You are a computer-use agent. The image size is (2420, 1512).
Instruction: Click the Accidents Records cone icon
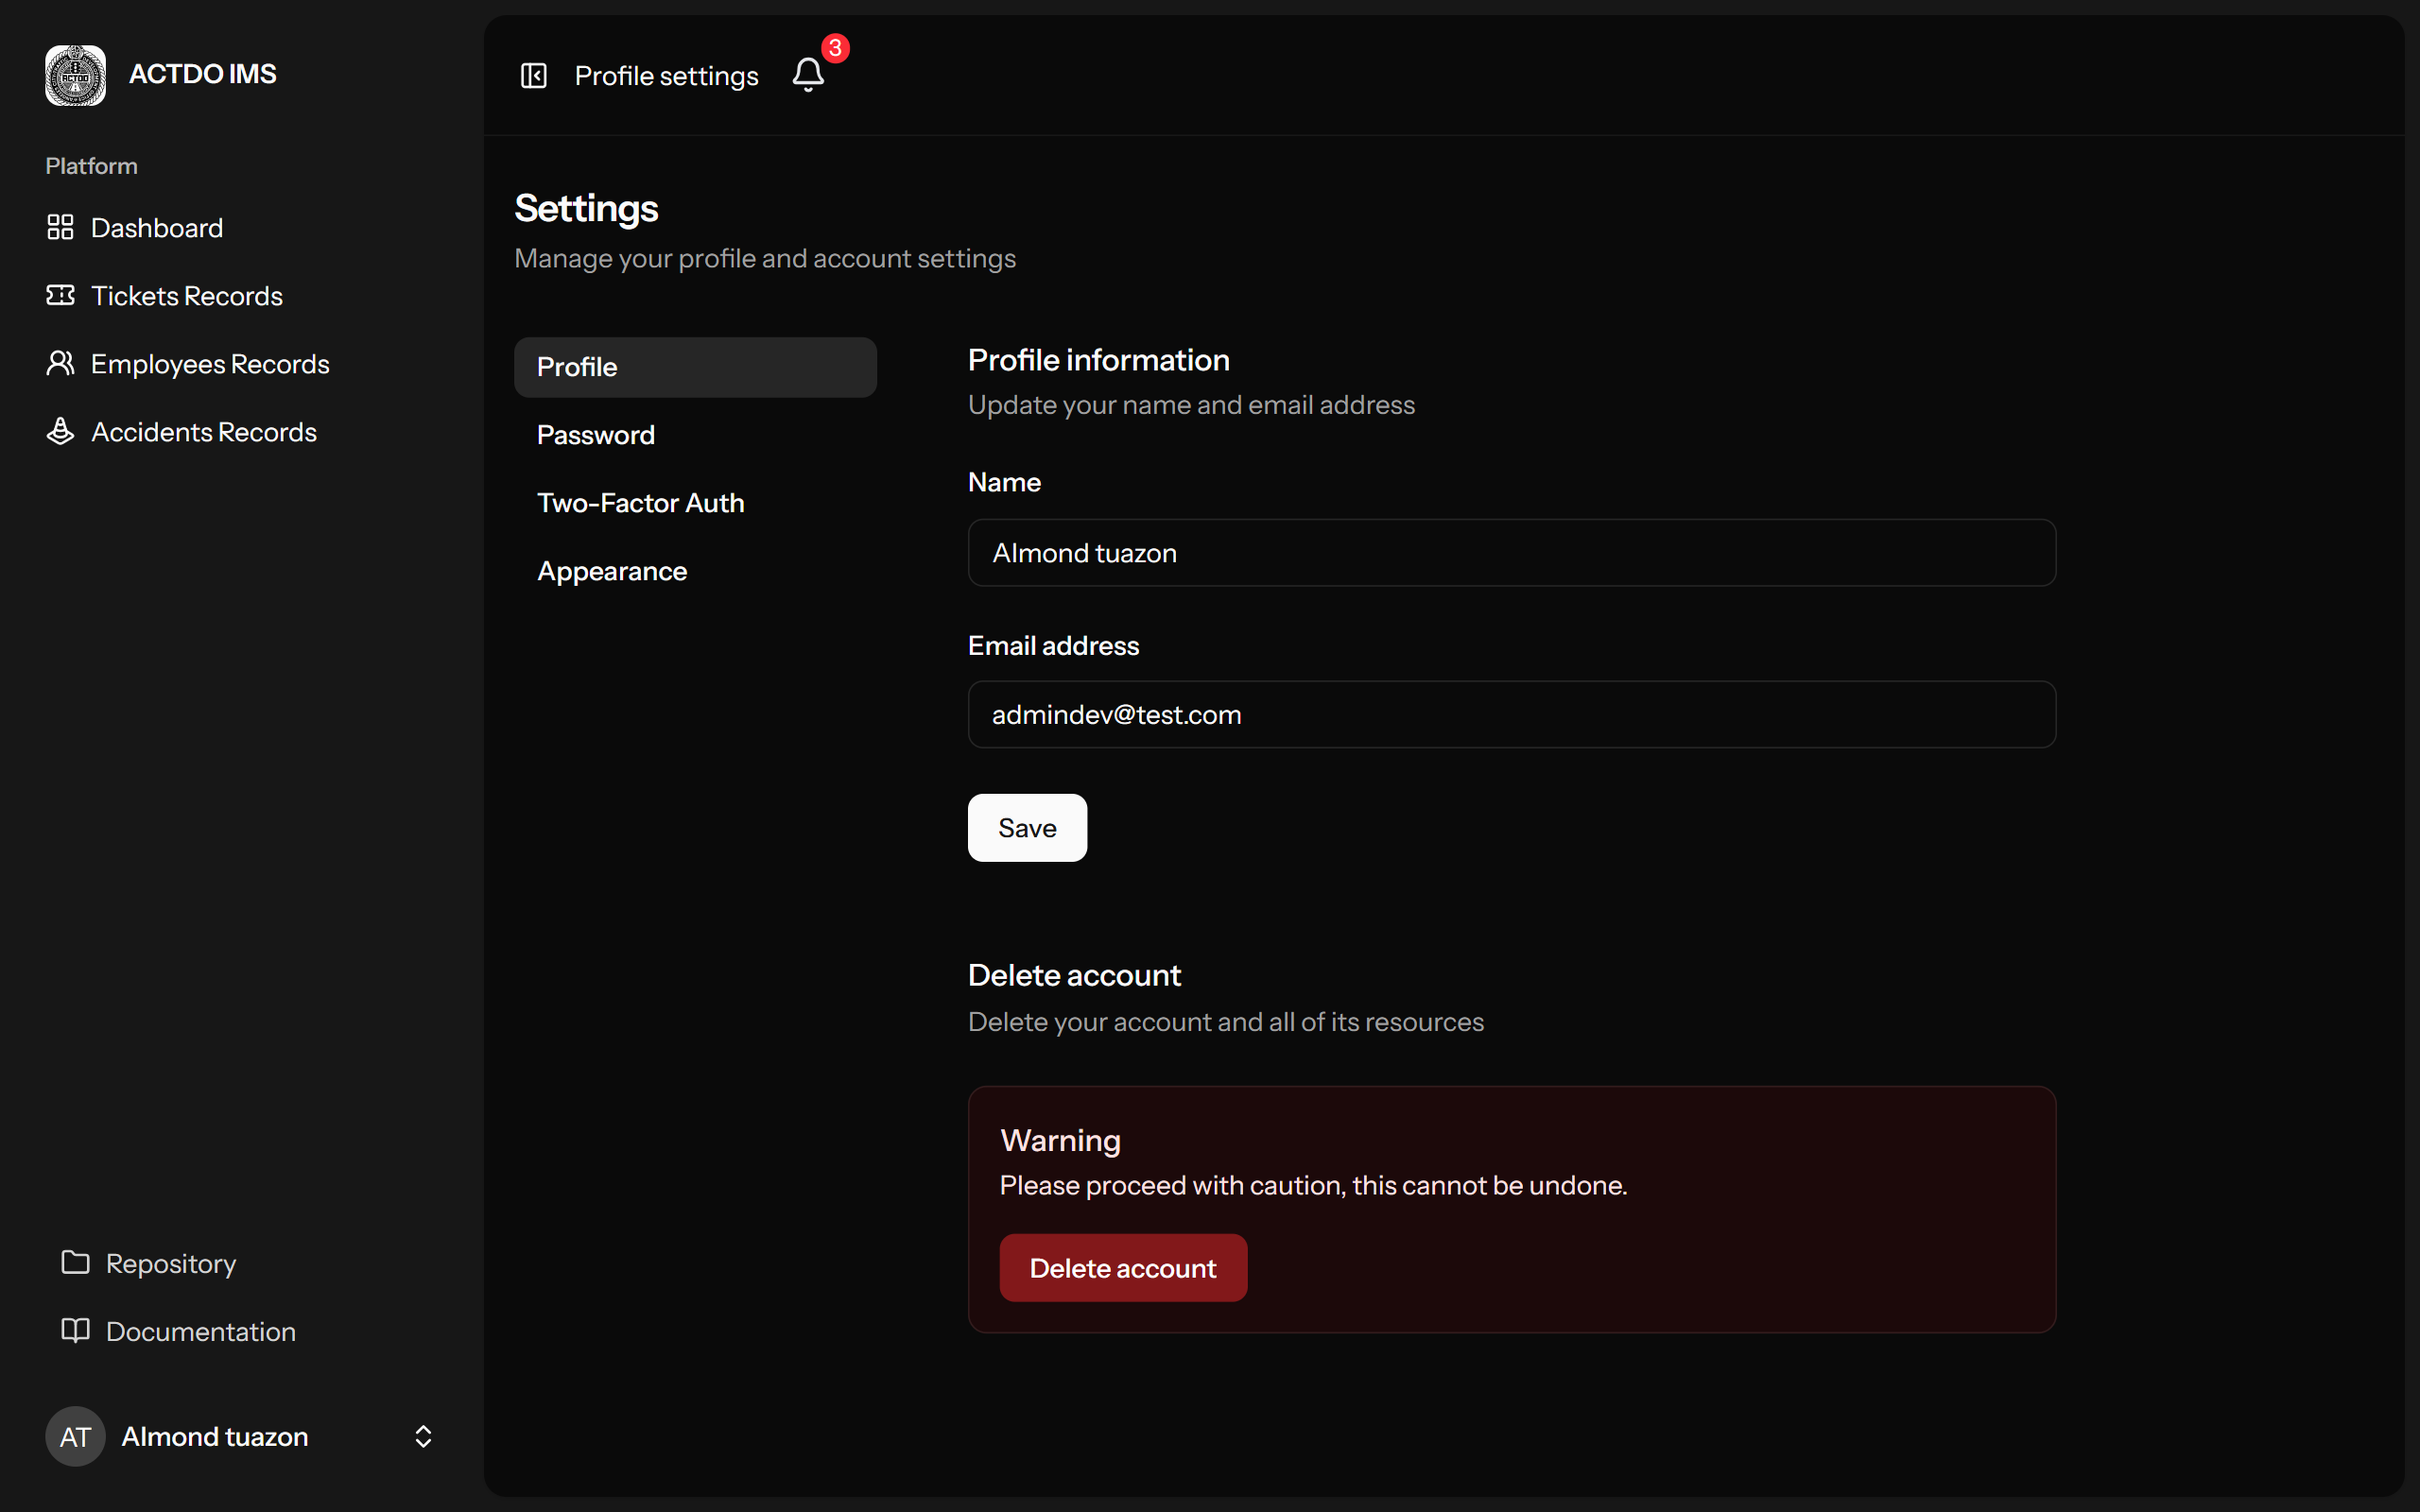pos(60,432)
